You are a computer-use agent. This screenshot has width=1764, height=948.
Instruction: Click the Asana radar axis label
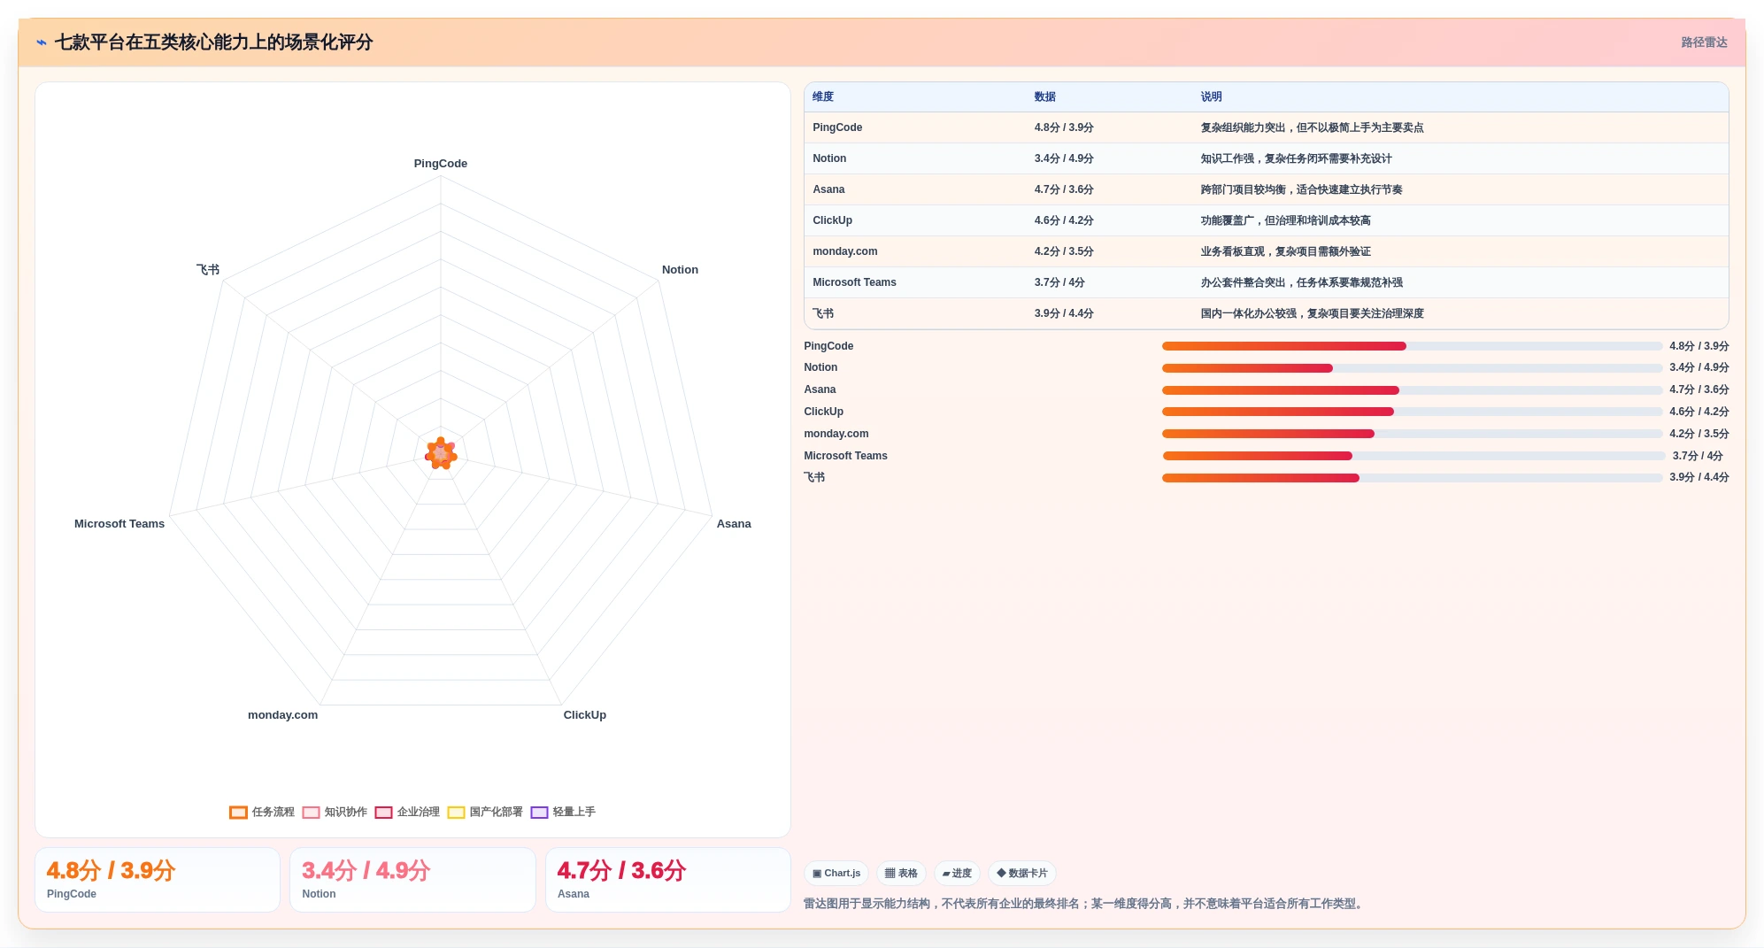pos(734,524)
